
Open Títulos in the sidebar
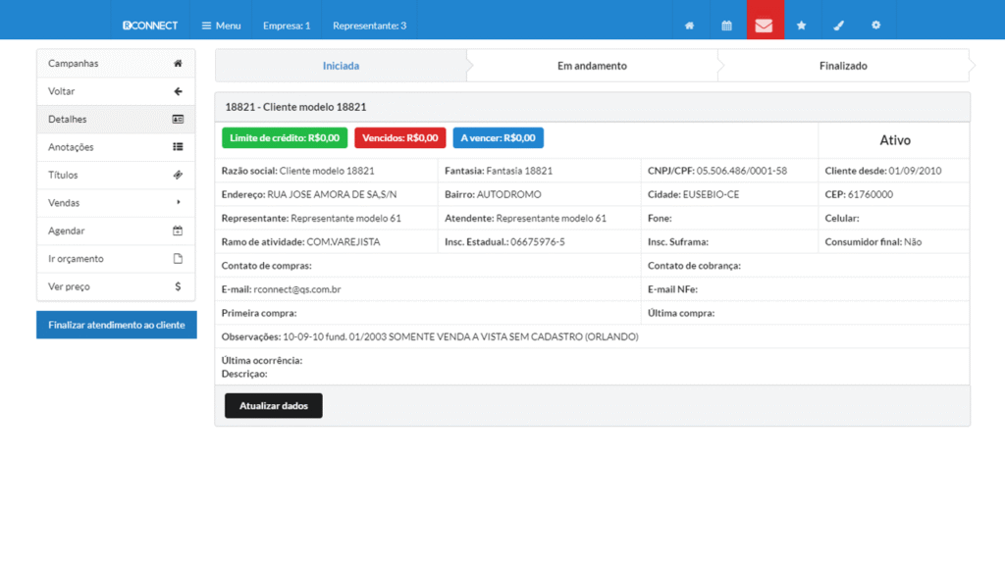coord(116,175)
